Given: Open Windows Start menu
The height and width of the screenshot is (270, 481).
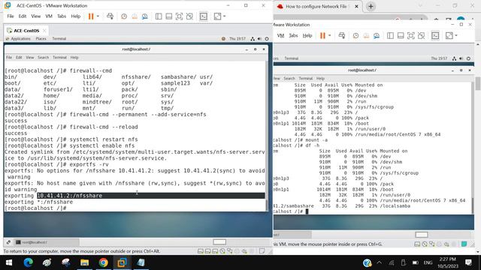Looking at the screenshot, I should (9, 262).
